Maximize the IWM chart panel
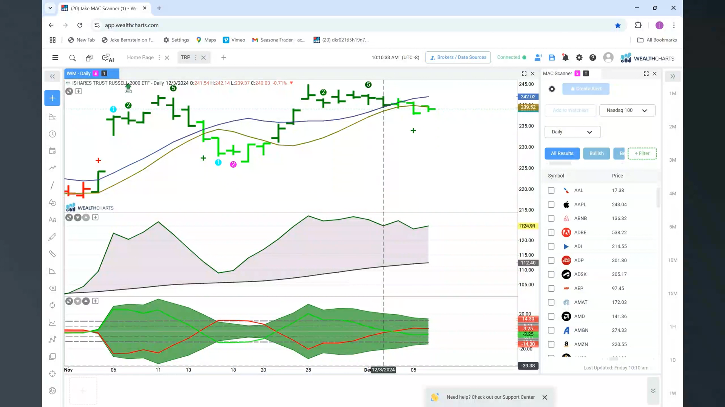 coord(524,73)
